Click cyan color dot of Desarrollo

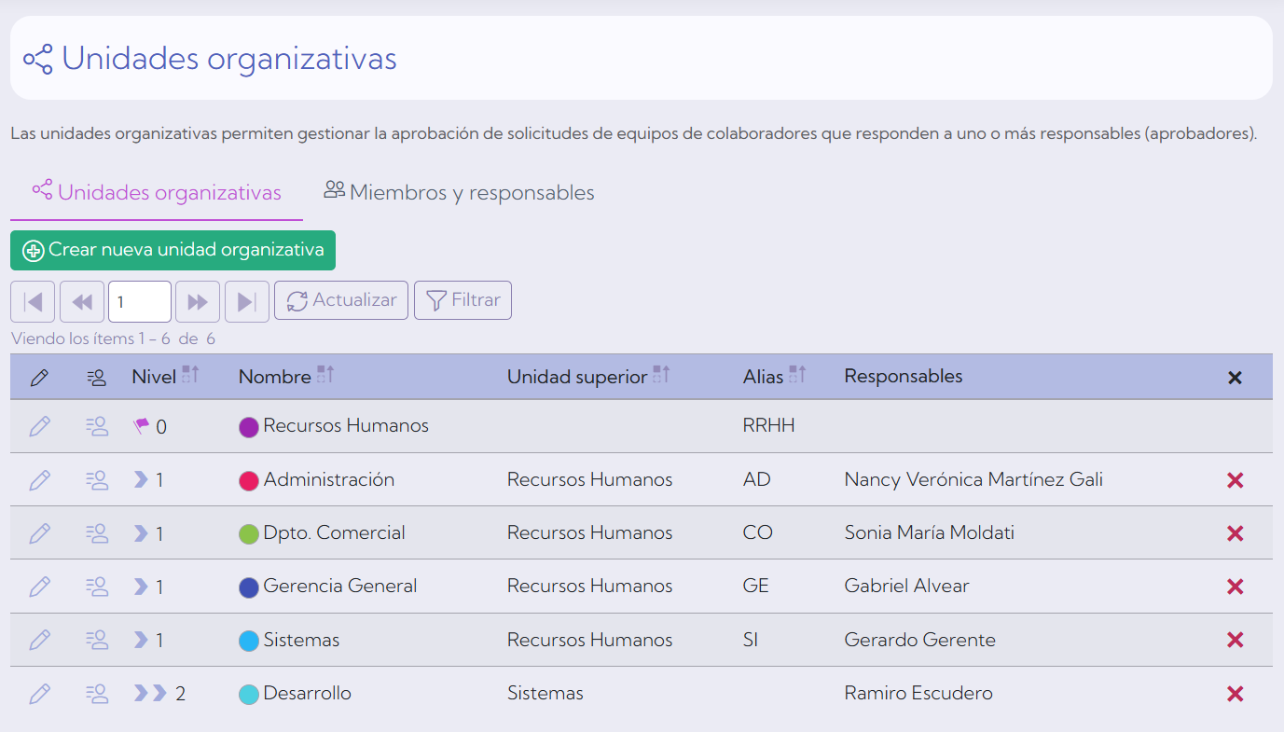249,695
